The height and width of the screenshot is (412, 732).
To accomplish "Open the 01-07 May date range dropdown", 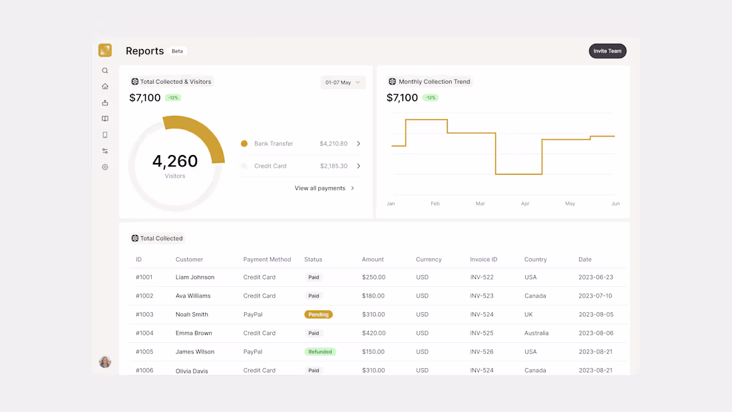I will [x=343, y=81].
